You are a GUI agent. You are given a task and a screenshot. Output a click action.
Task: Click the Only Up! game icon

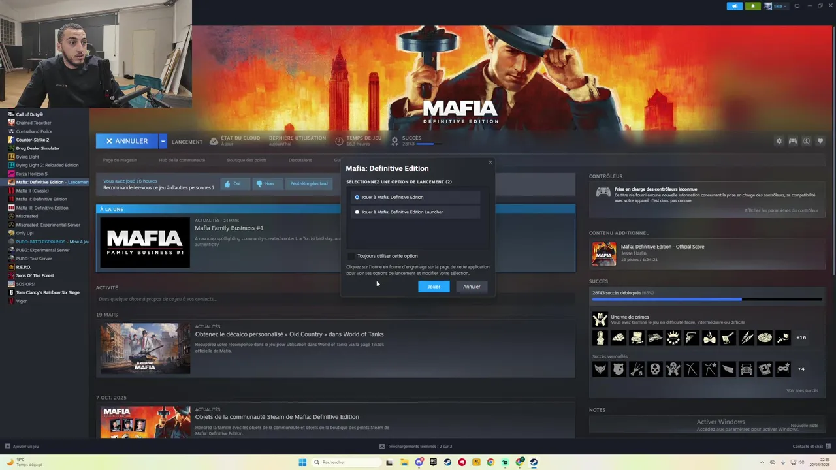[x=11, y=233]
